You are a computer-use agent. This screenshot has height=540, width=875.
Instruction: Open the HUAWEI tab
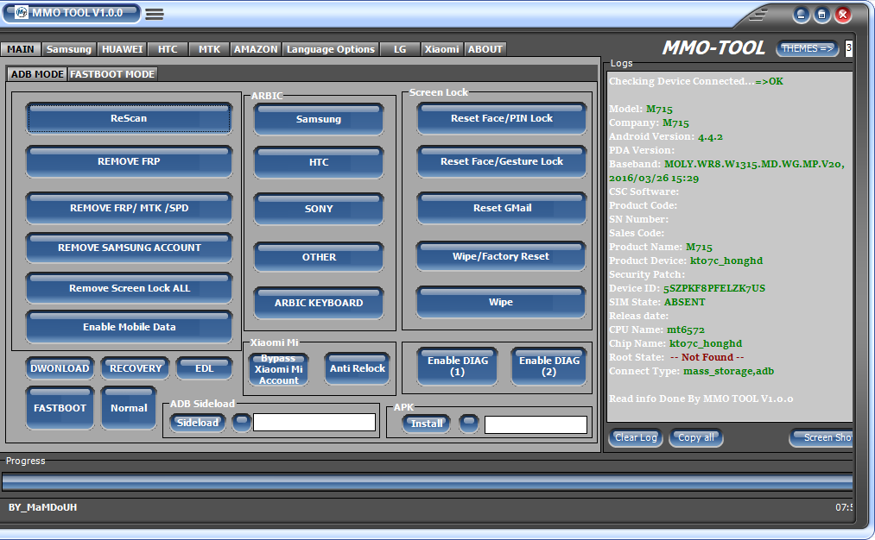coord(122,49)
